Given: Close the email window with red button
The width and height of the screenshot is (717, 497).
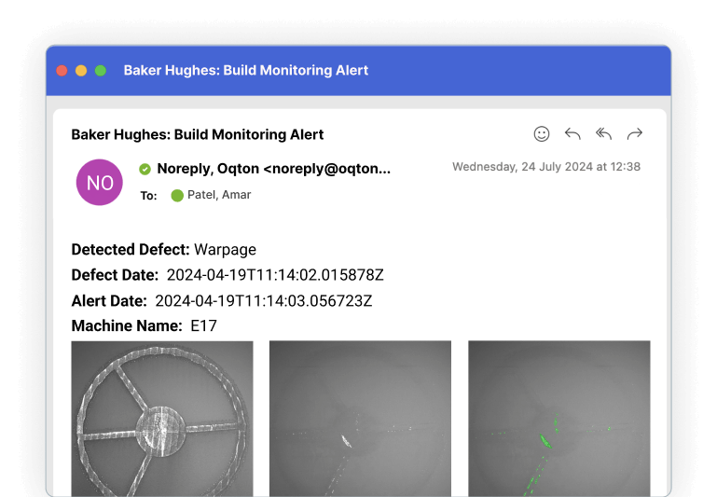Looking at the screenshot, I should click(x=62, y=71).
